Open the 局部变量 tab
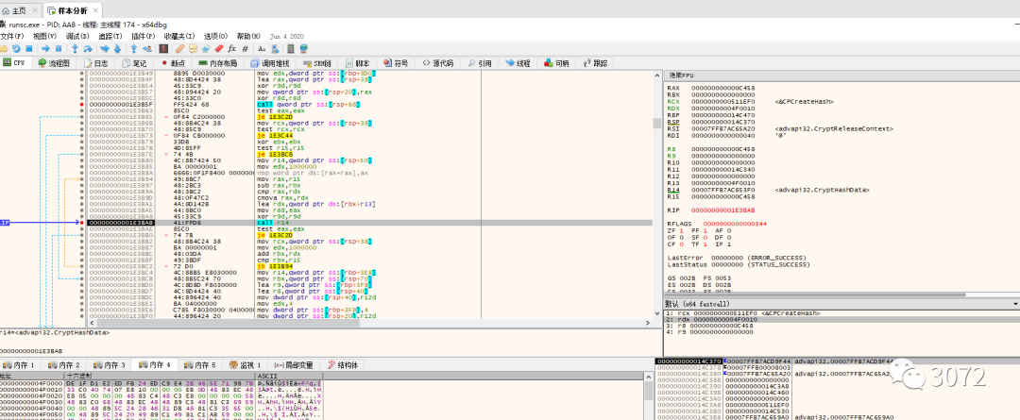This screenshot has width=1020, height=420. coord(294,364)
